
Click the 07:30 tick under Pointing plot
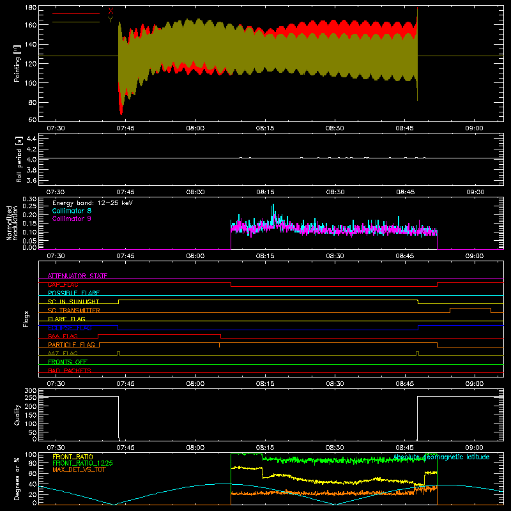coord(56,128)
